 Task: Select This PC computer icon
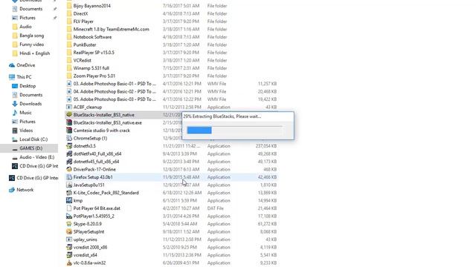click(12, 77)
